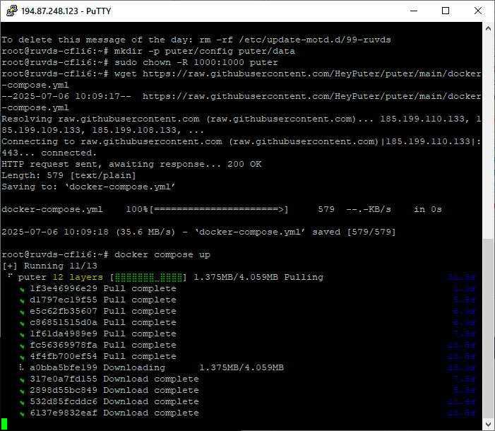Click the 'Resolving raw.githubusercontent.com' line
This screenshot has width=495, height=431.
click(241, 125)
